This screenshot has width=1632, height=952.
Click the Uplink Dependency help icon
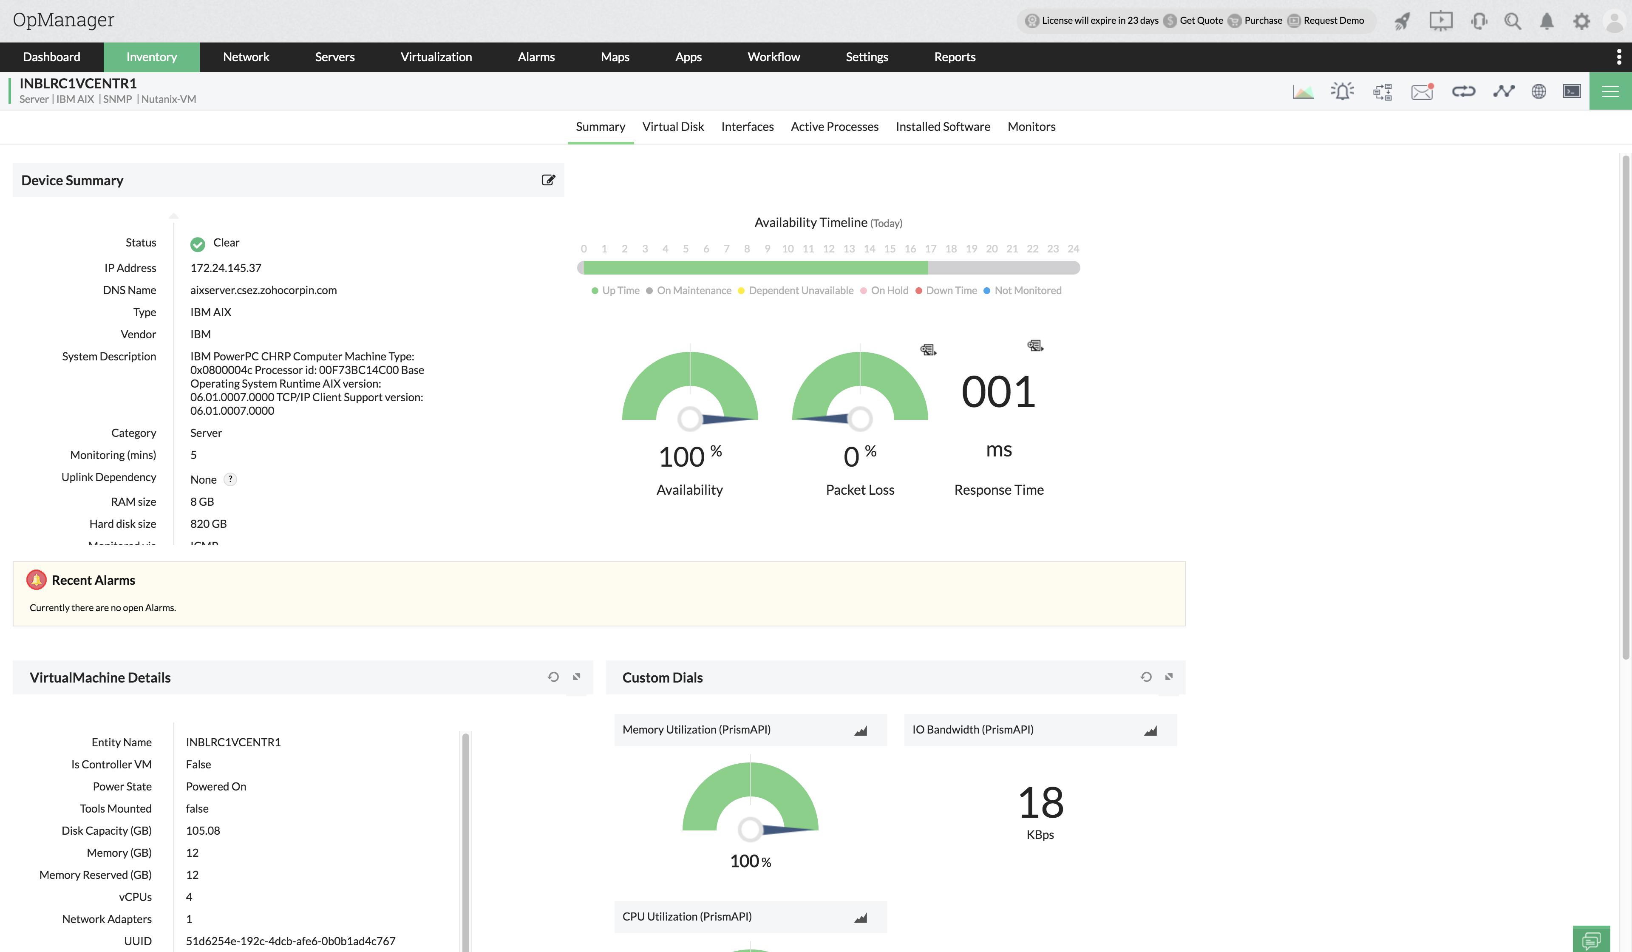pos(230,479)
